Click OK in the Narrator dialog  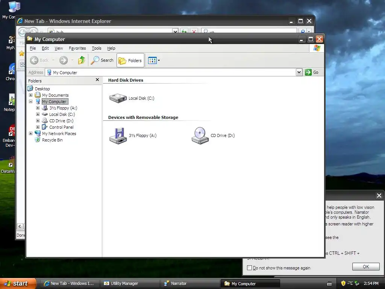[x=366, y=267]
